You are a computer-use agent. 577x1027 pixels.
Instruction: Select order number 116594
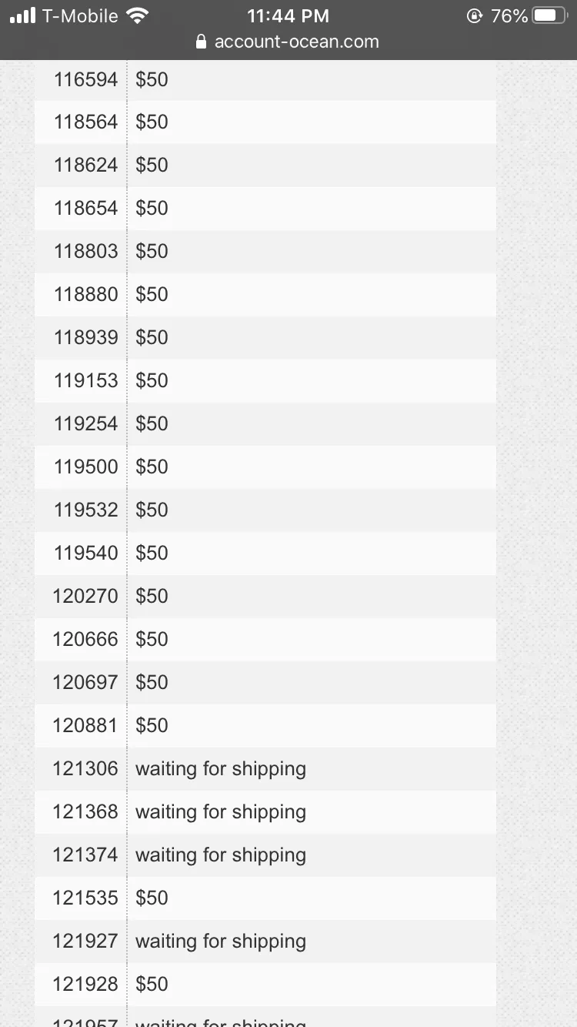86,79
